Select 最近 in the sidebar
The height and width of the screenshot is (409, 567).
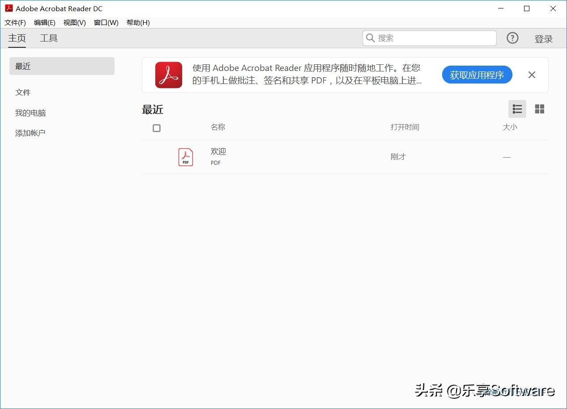pos(62,66)
